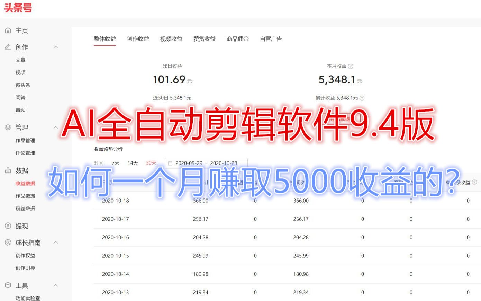The width and height of the screenshot is (481, 301).
Task: Switch to 自营广告 tab
Action: tap(271, 39)
